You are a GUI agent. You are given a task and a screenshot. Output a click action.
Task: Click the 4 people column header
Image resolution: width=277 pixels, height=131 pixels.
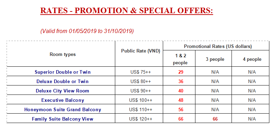click(x=252, y=59)
